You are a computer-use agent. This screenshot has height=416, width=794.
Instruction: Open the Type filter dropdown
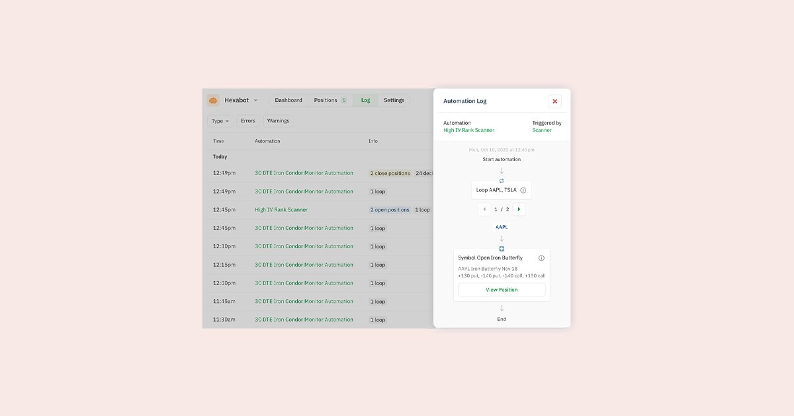coord(220,121)
